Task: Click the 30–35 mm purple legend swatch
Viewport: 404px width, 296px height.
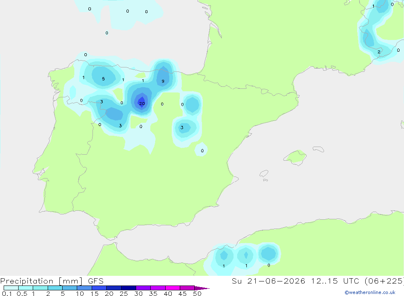Action: click(143, 288)
